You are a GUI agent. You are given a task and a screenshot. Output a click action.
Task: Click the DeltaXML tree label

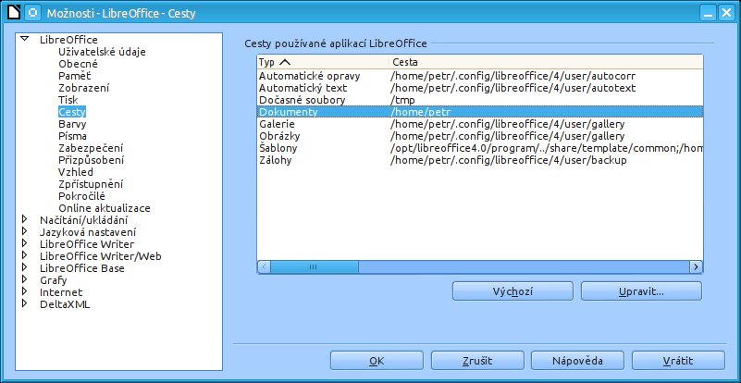pos(64,304)
